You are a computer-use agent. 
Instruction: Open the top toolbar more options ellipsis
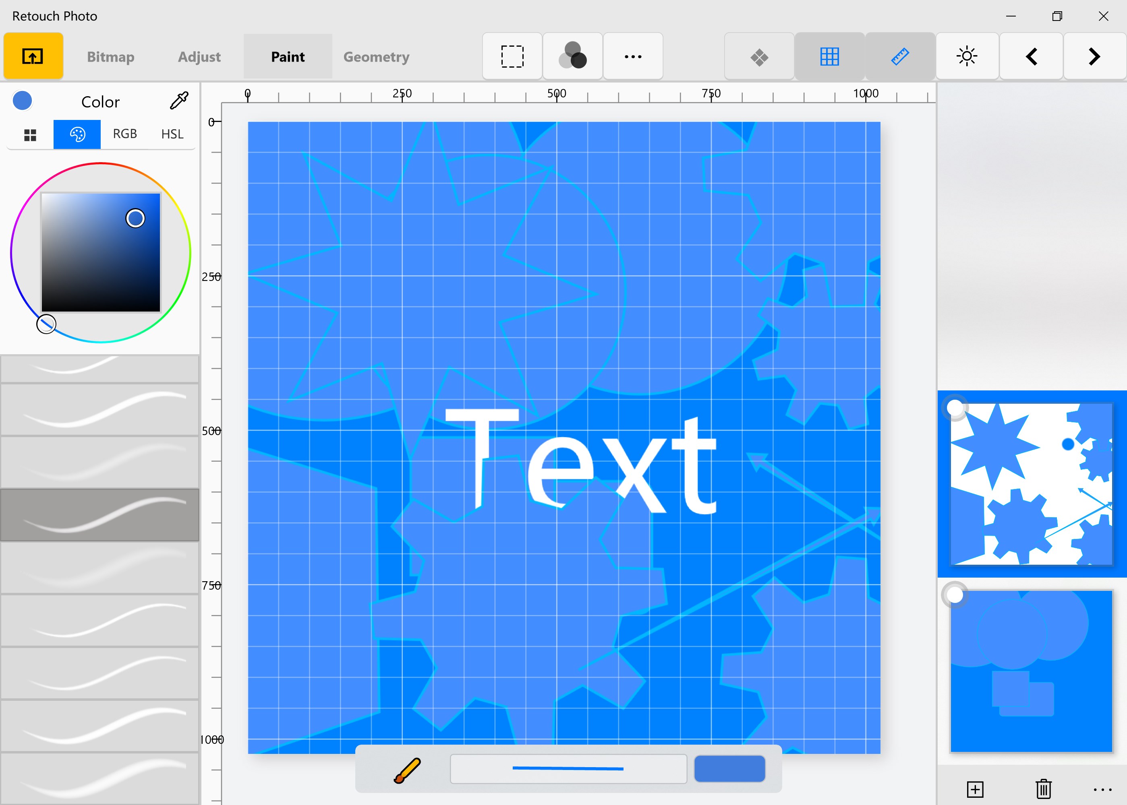(632, 56)
